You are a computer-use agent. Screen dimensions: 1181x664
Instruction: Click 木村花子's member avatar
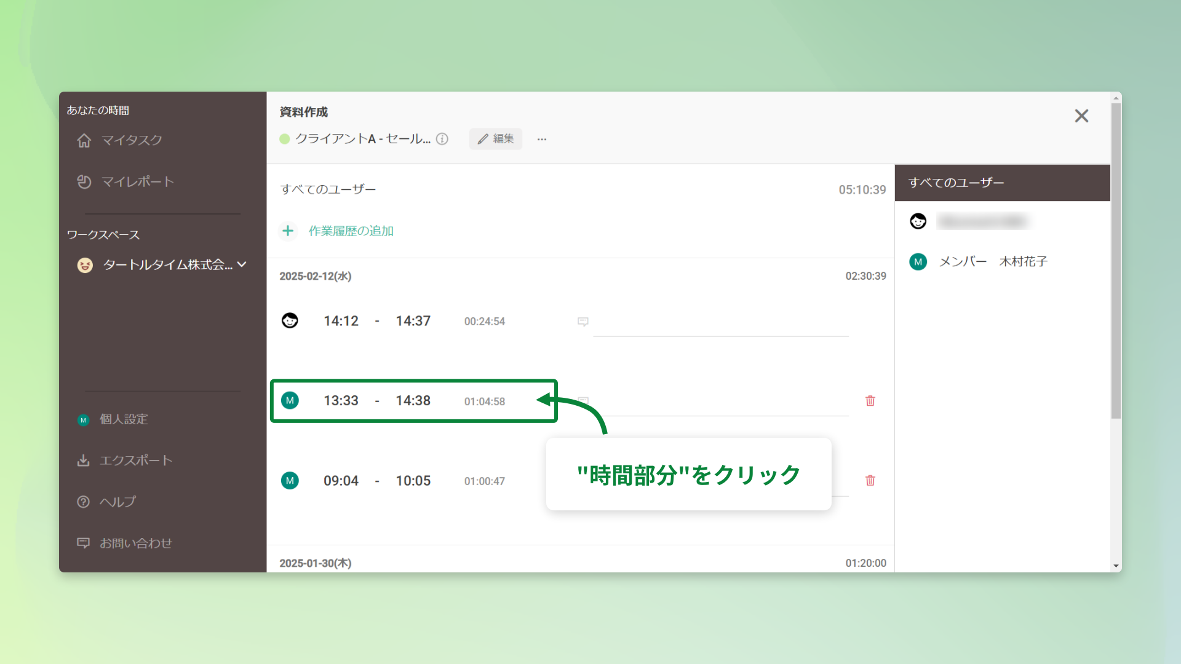[918, 261]
